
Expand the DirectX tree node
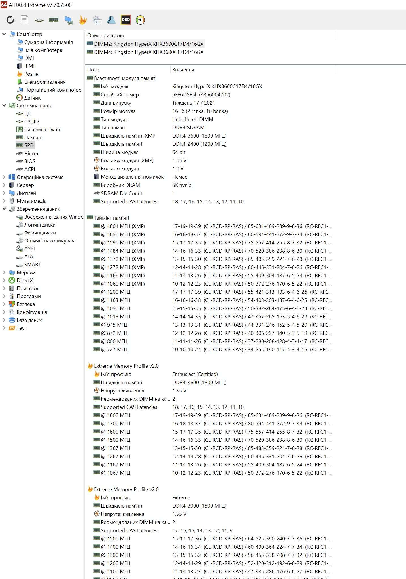pyautogui.click(x=4, y=280)
